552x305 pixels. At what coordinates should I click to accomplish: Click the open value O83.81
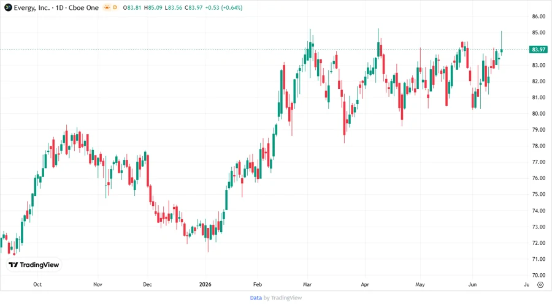(x=132, y=8)
